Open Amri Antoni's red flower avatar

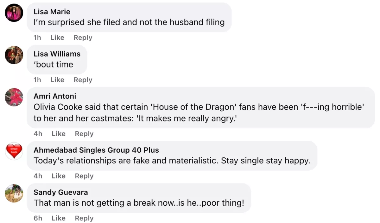14,97
